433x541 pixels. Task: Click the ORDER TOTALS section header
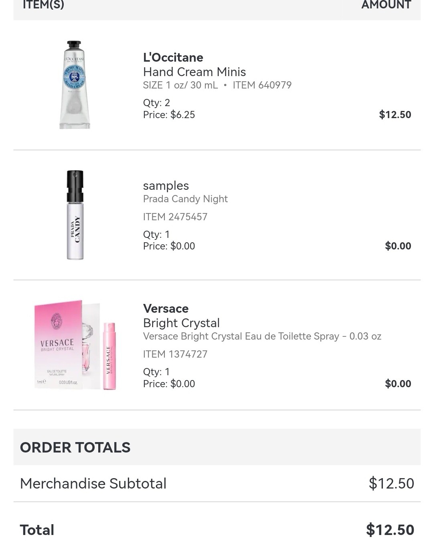click(x=75, y=447)
